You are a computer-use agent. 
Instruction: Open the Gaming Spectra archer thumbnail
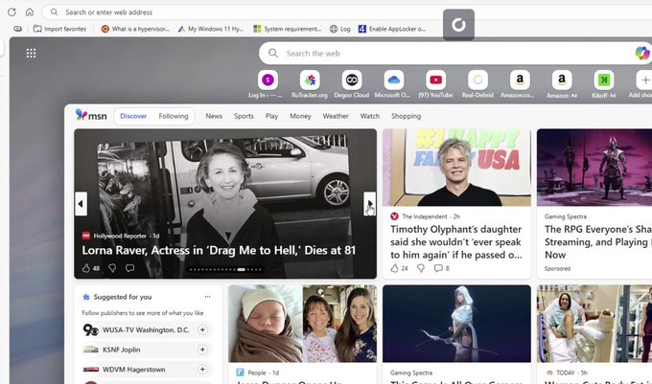coord(456,324)
